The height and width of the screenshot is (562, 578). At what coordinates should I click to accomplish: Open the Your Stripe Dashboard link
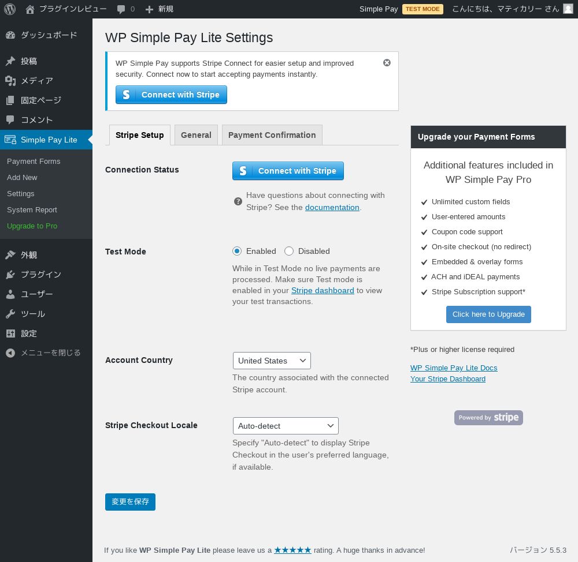(448, 379)
